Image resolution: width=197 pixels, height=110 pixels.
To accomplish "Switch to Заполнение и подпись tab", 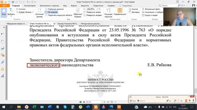I will [49, 5].
